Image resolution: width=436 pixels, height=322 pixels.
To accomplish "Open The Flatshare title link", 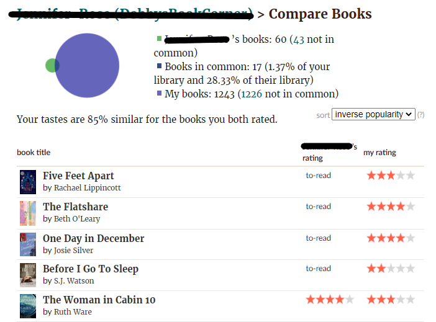I will point(75,207).
